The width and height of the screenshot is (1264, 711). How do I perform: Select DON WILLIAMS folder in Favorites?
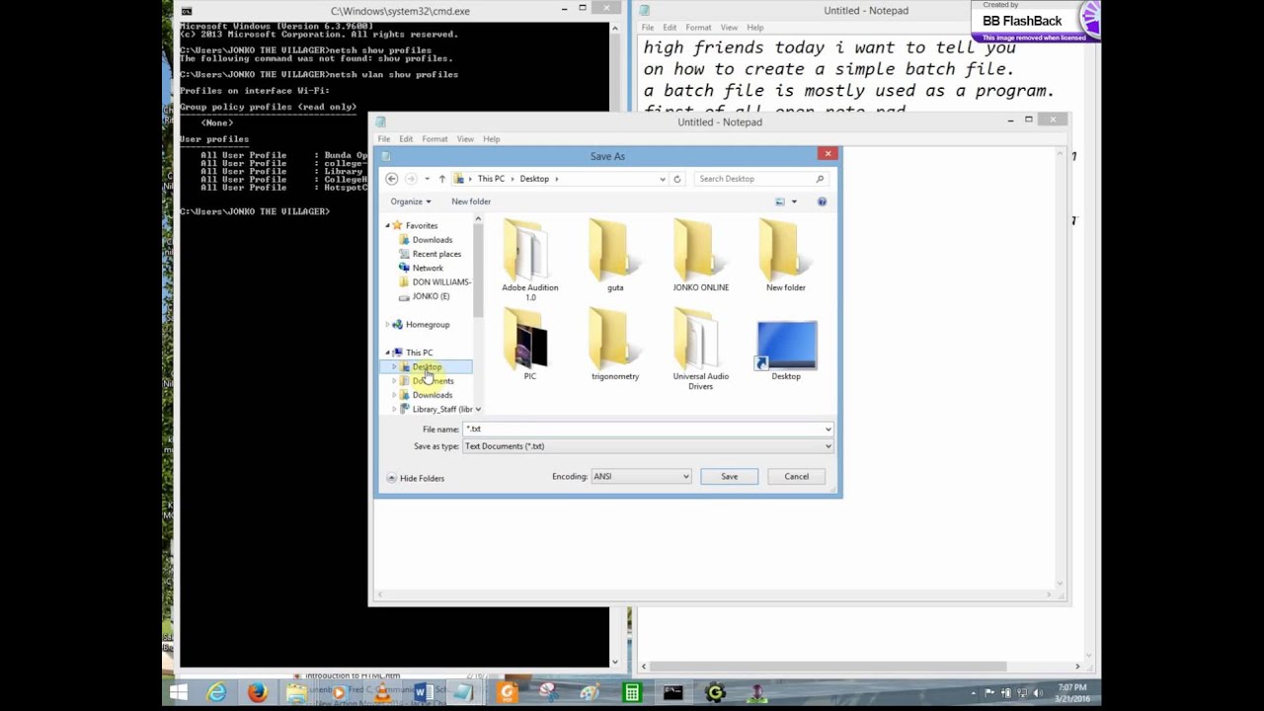point(435,282)
